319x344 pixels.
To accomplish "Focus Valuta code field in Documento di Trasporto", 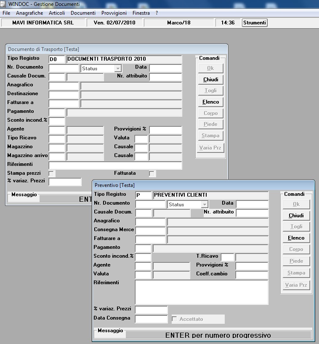I will pos(141,139).
